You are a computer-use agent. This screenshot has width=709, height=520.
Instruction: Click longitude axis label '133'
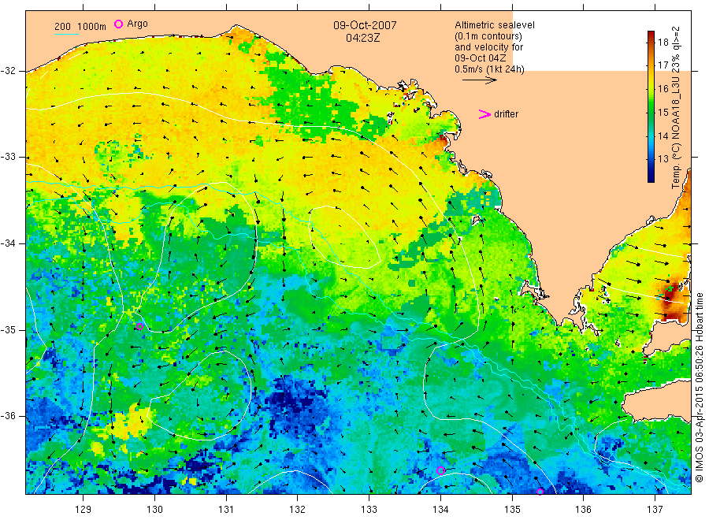pos(369,510)
